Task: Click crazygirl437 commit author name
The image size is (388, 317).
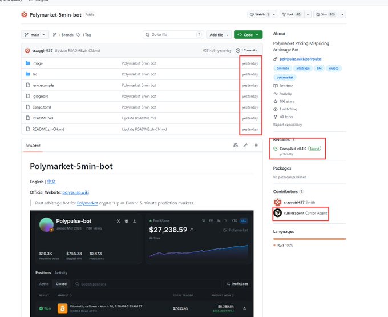Action: tap(42, 50)
